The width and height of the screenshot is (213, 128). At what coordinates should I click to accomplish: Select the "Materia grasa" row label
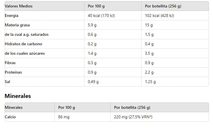pyautogui.click(x=17, y=25)
